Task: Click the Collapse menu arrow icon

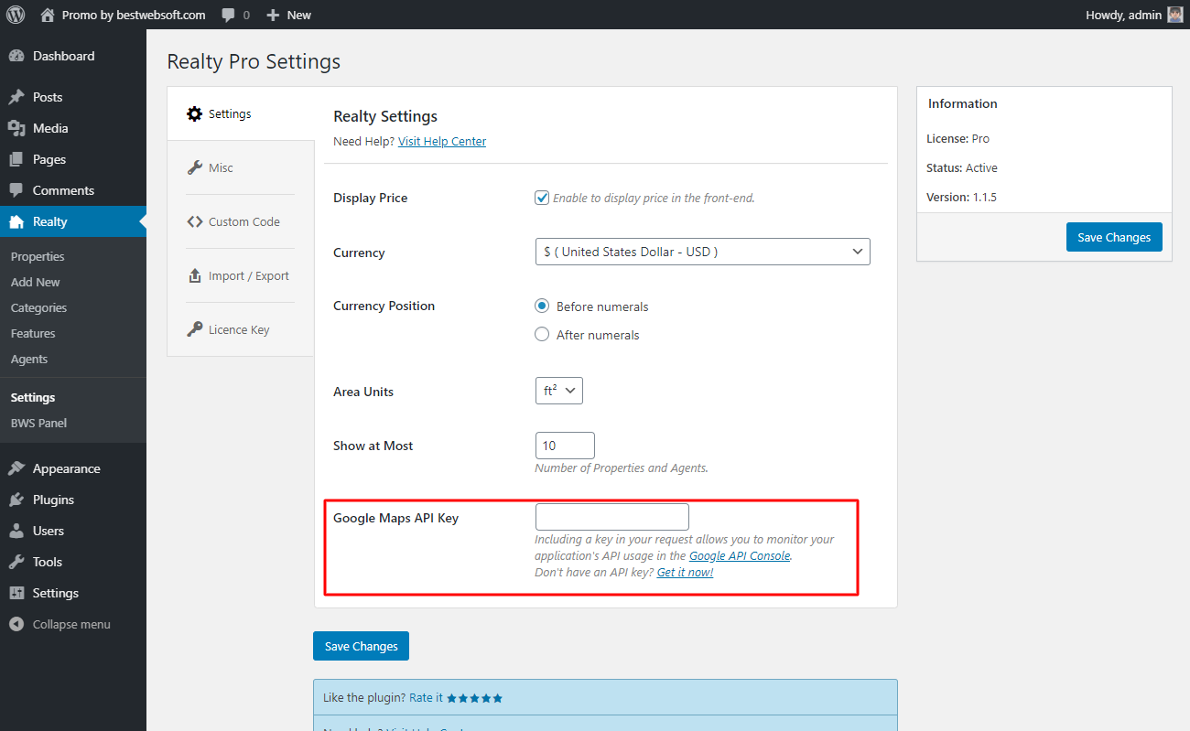Action: tap(16, 624)
